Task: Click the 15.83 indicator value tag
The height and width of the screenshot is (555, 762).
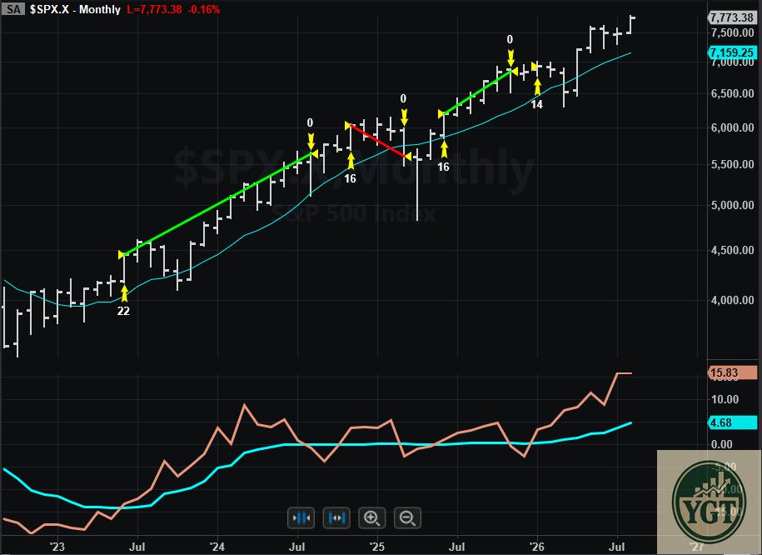Action: pos(732,373)
